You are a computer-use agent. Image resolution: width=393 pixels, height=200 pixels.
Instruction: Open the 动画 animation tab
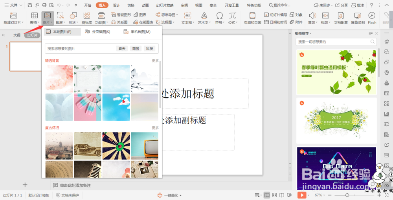(145, 5)
